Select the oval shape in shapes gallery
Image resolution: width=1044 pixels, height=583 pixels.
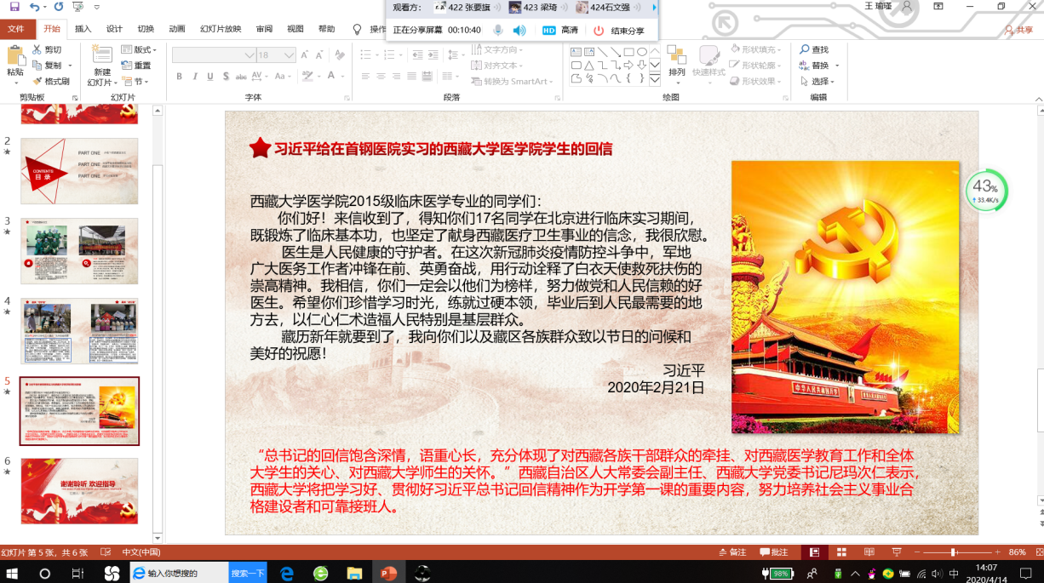[642, 52]
